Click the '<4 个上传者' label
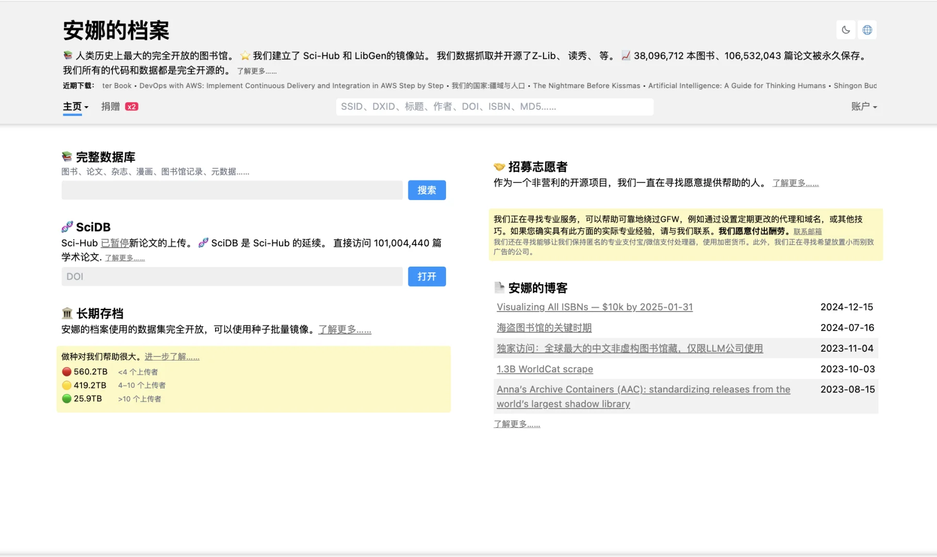The image size is (937, 557). tap(138, 372)
